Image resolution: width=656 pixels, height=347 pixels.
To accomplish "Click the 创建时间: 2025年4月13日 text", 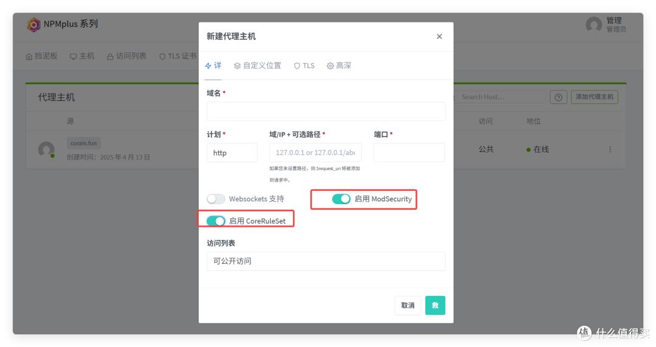I will click(x=108, y=157).
